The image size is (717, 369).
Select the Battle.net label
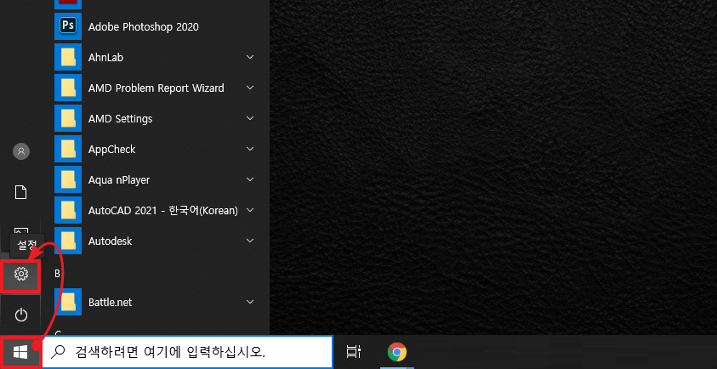click(110, 302)
